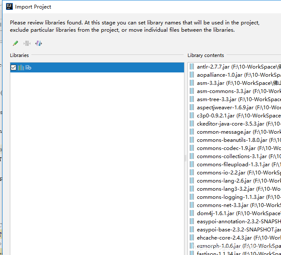Click jar icon beside asm-3.3.jar
The height and width of the screenshot is (255, 281).
click(192, 83)
